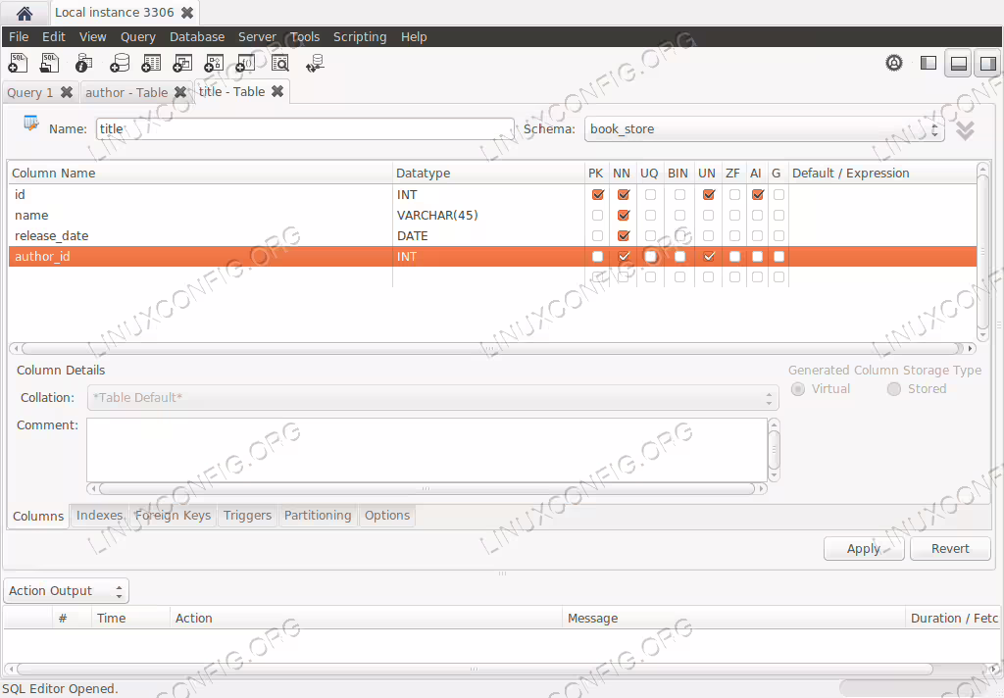
Task: Reconnect to DBMS icon
Action: pyautogui.click(x=315, y=64)
